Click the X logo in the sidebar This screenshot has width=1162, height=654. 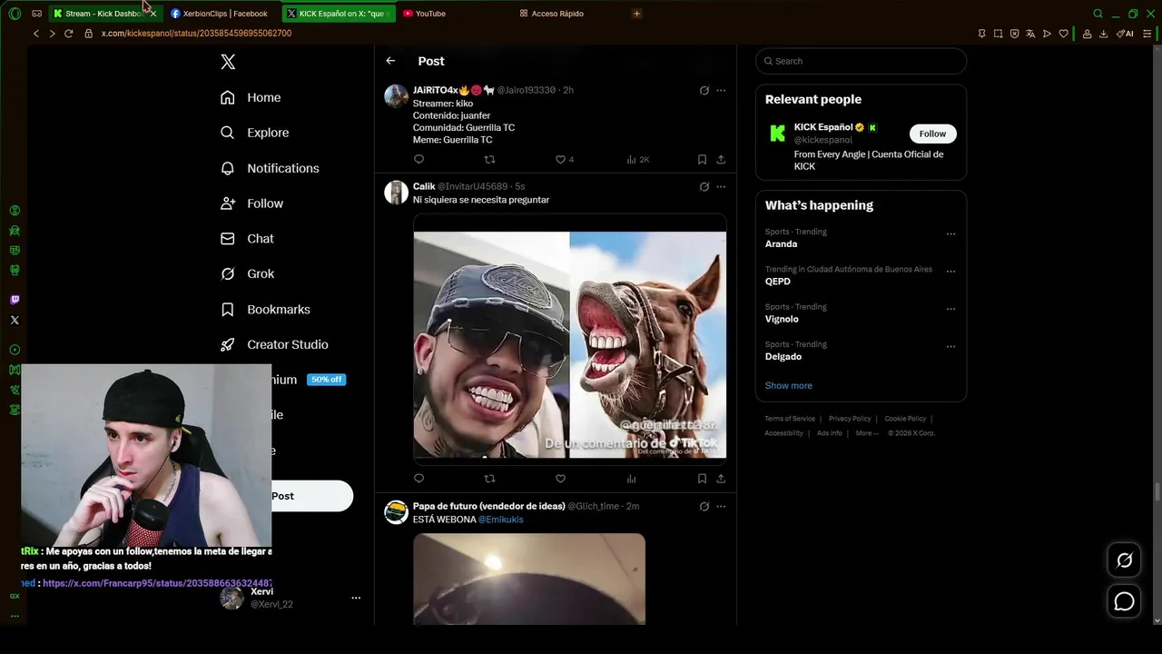[x=228, y=62]
